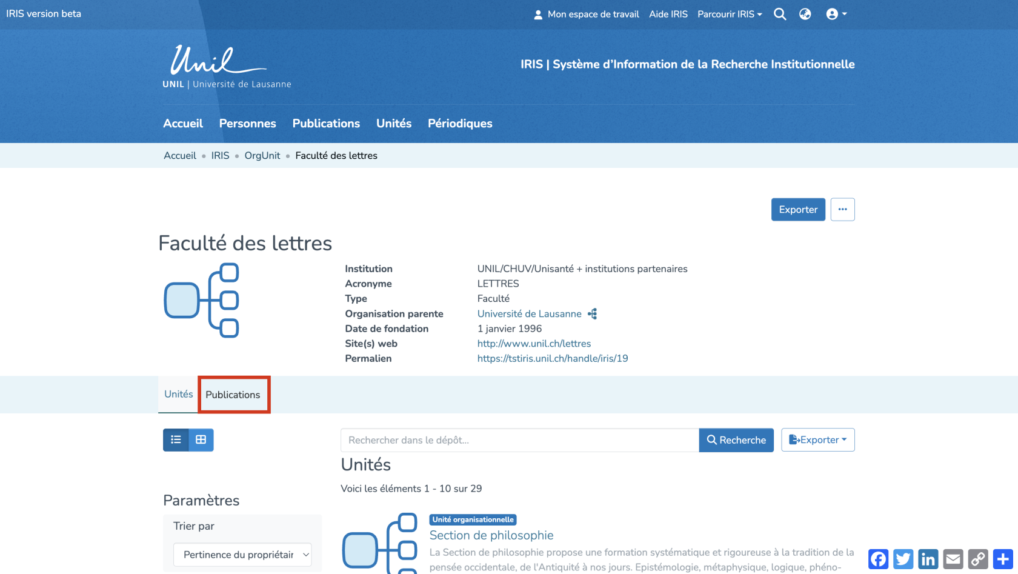Expand the Parcourir IRIS dropdown

(x=730, y=14)
